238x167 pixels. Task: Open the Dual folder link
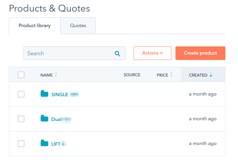56,119
